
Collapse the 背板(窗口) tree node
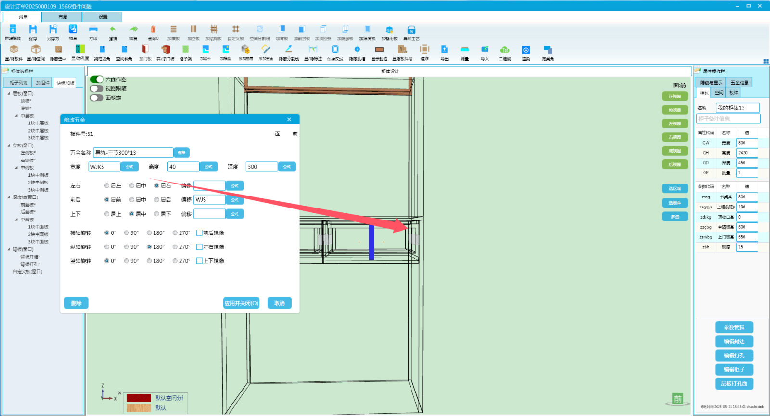tap(9, 249)
